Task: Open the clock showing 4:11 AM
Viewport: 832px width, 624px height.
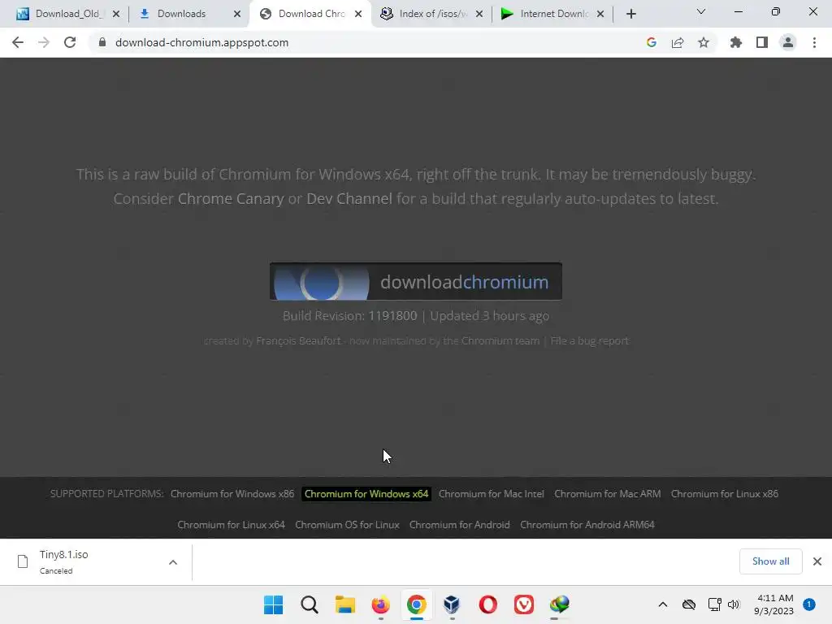Action: pyautogui.click(x=774, y=604)
